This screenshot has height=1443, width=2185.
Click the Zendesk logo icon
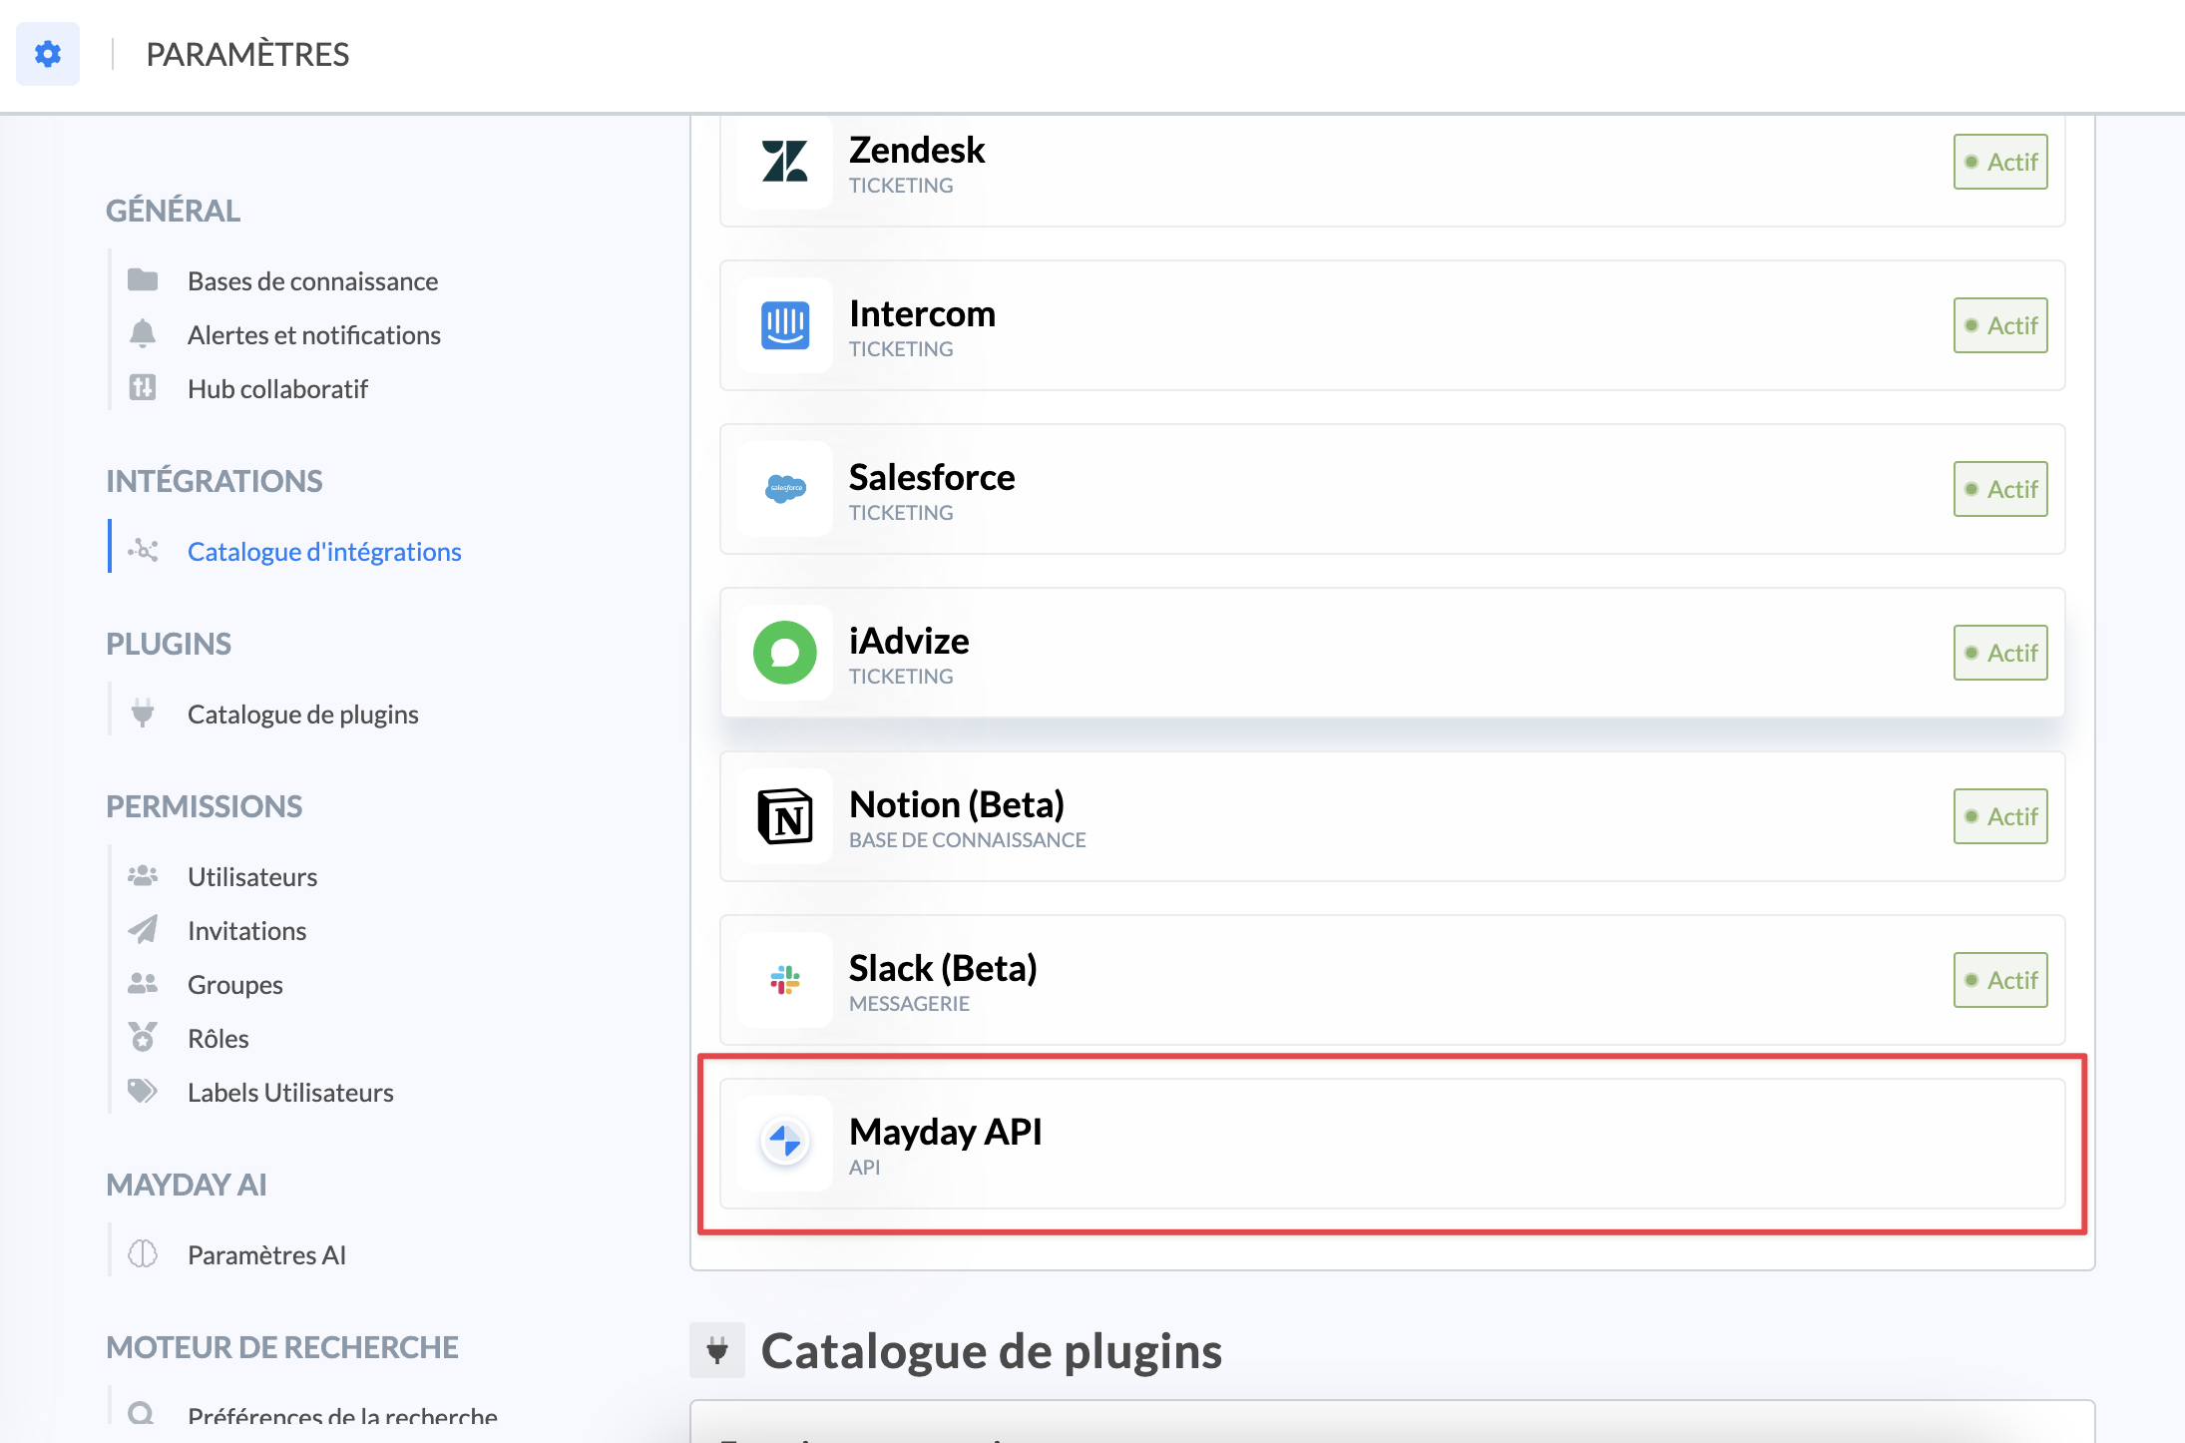pyautogui.click(x=785, y=162)
